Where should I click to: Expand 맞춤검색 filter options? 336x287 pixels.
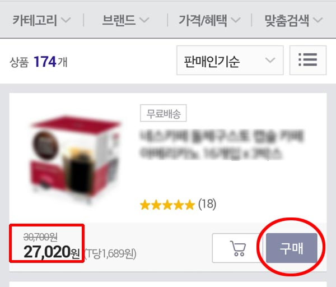[x=293, y=20]
